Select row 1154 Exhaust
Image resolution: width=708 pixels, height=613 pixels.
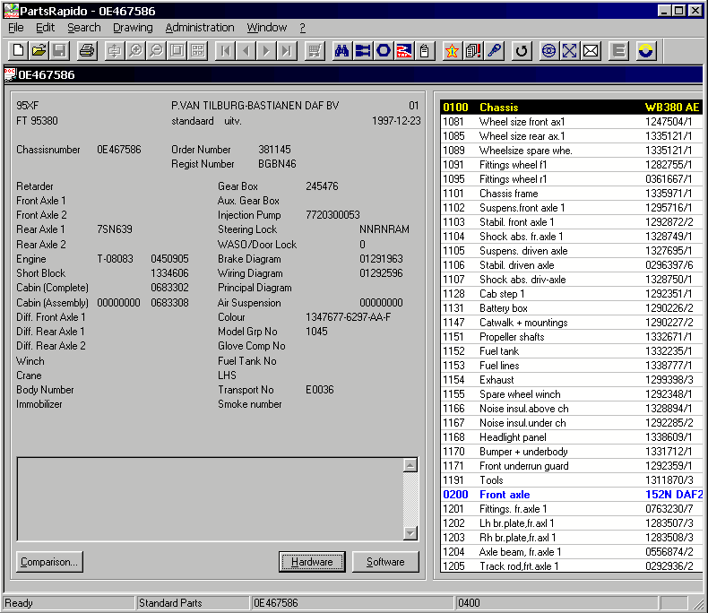coord(571,380)
